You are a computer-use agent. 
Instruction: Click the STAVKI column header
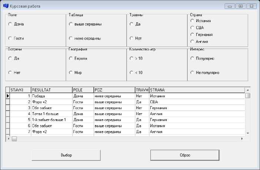[20, 90]
